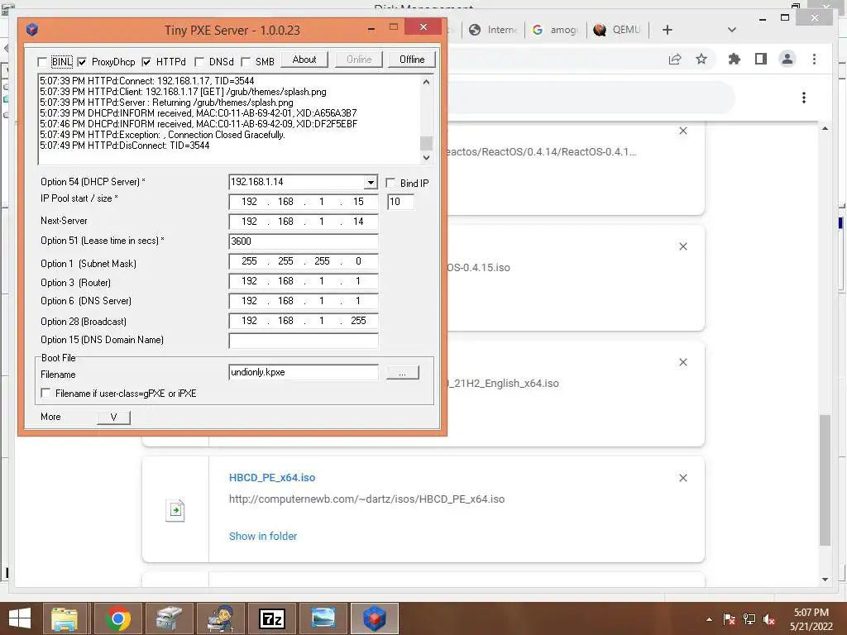Enable Filename if user-class=gPXE or iPXE
The width and height of the screenshot is (847, 635).
[46, 393]
